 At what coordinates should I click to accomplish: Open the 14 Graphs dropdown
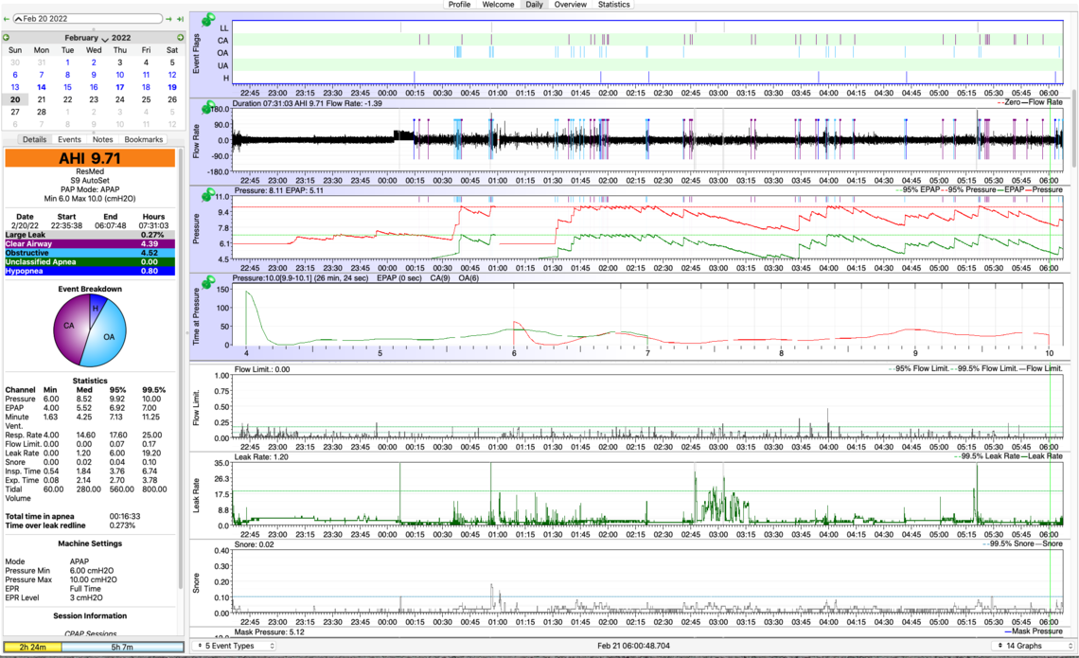pyautogui.click(x=1035, y=646)
